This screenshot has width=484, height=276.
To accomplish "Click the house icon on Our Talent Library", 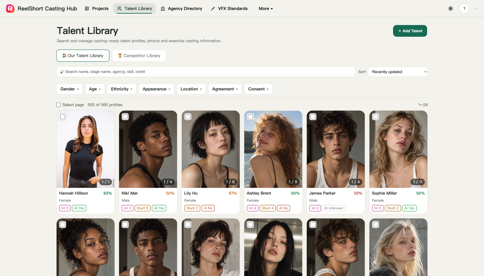I will (x=64, y=56).
